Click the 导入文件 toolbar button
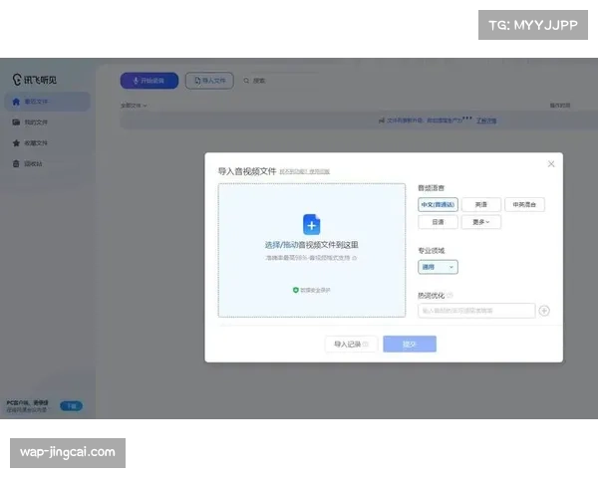The image size is (598, 478). pyautogui.click(x=209, y=81)
